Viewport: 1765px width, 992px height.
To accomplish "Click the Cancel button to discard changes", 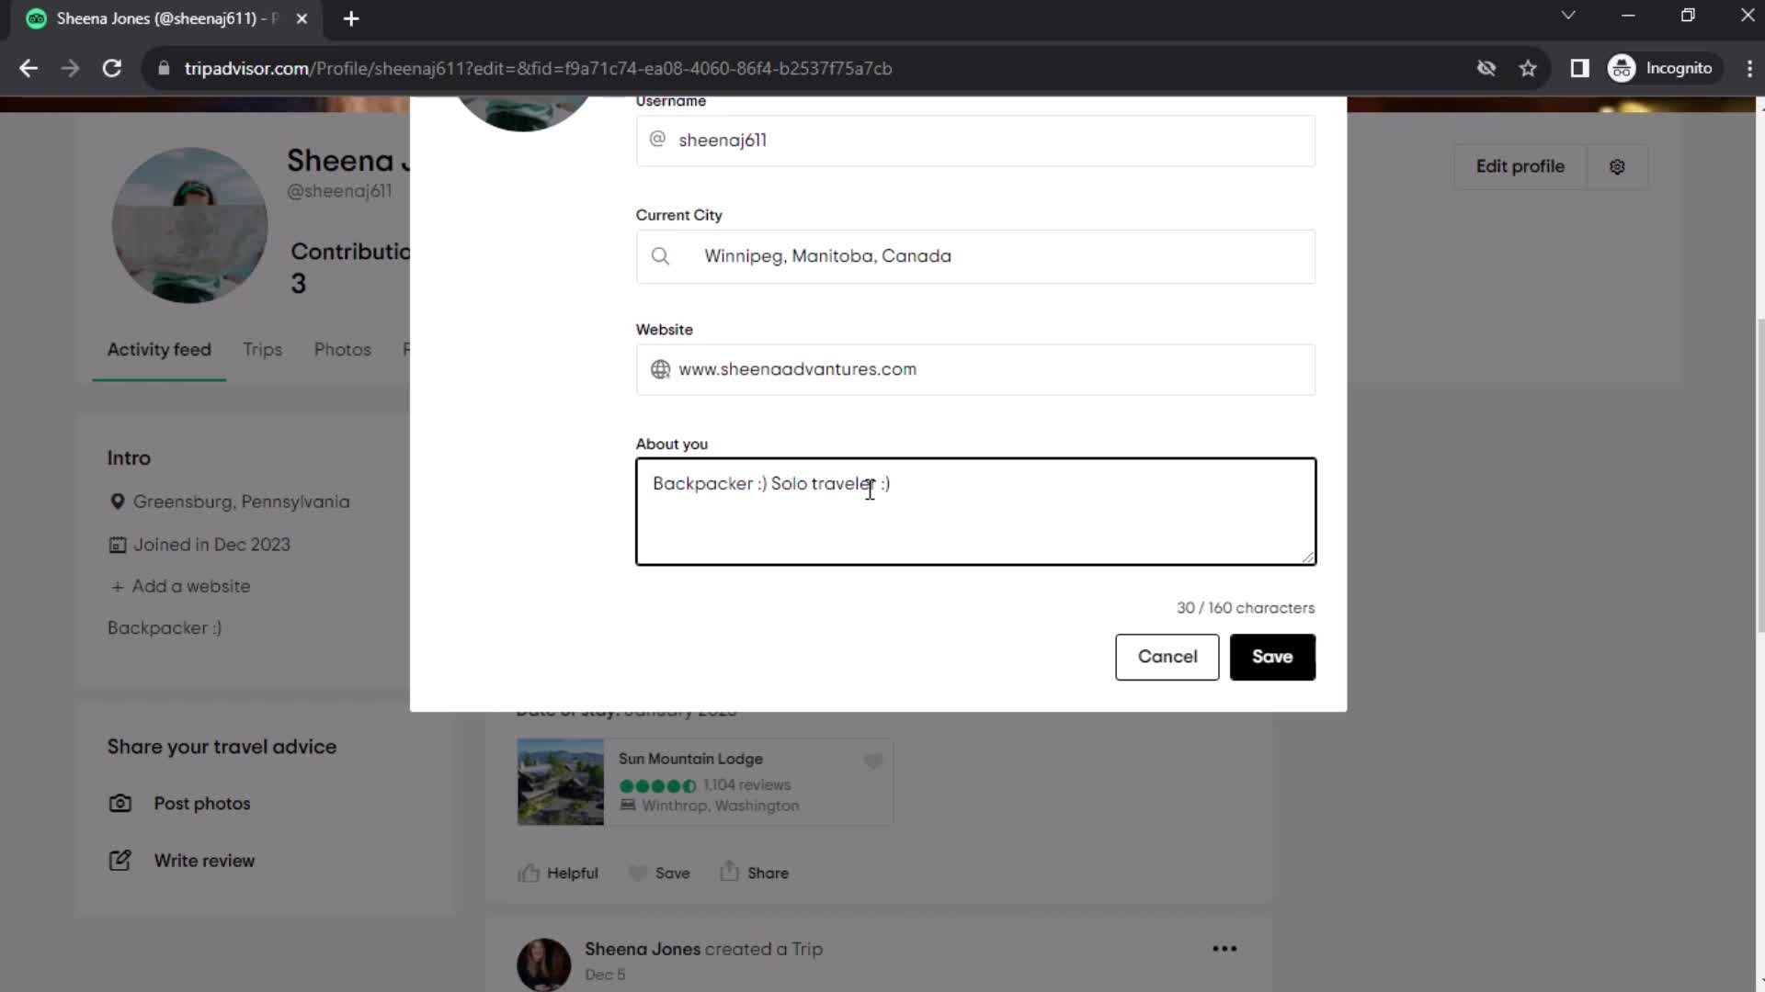I will tap(1168, 657).
